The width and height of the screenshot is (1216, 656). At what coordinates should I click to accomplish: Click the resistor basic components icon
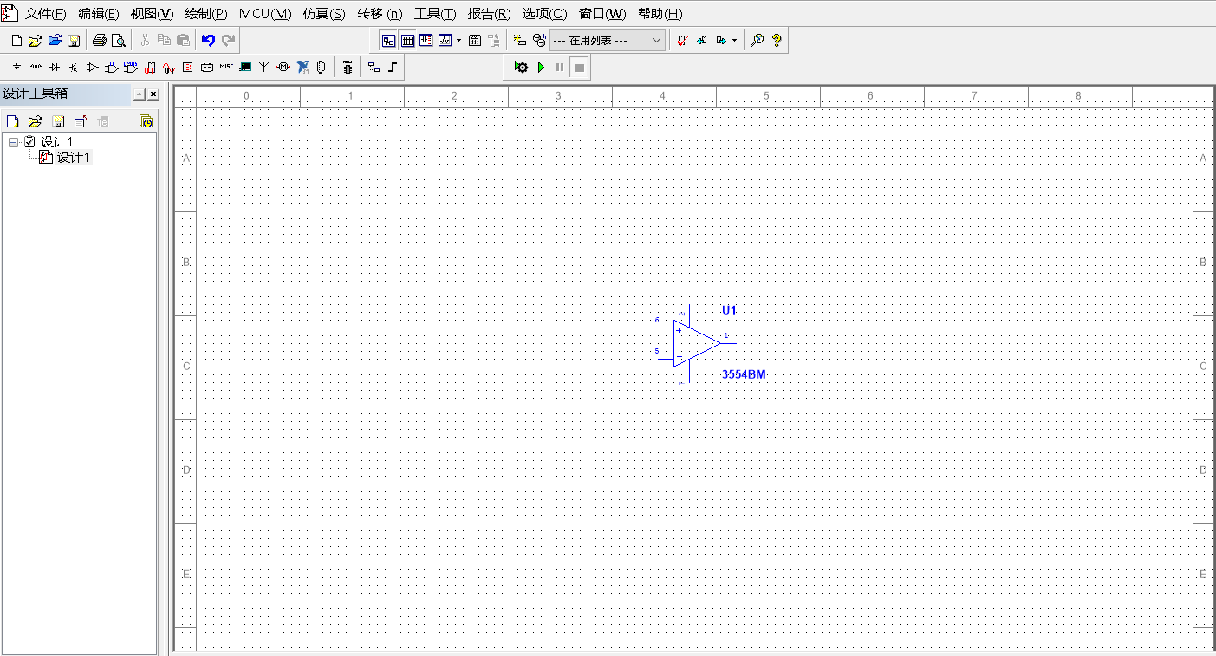36,67
